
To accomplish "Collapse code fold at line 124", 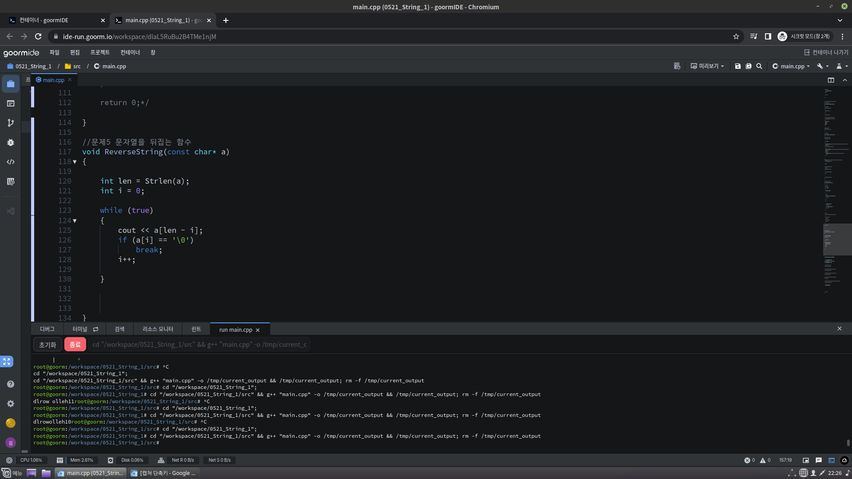I will [x=75, y=221].
